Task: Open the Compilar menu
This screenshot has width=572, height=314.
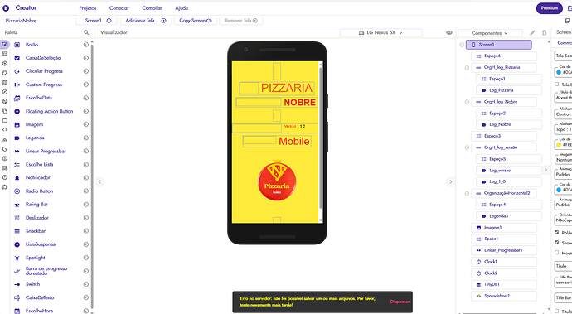Action: (153, 8)
